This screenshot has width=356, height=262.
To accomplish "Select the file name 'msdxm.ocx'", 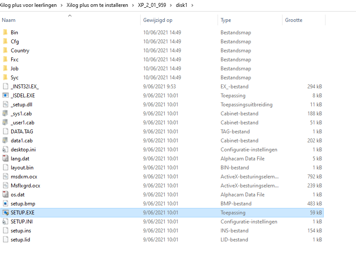I will click(24, 177).
